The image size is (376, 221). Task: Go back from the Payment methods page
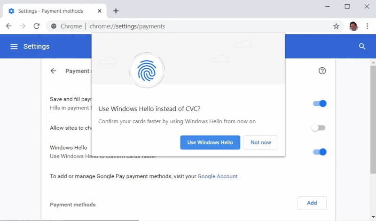point(53,71)
